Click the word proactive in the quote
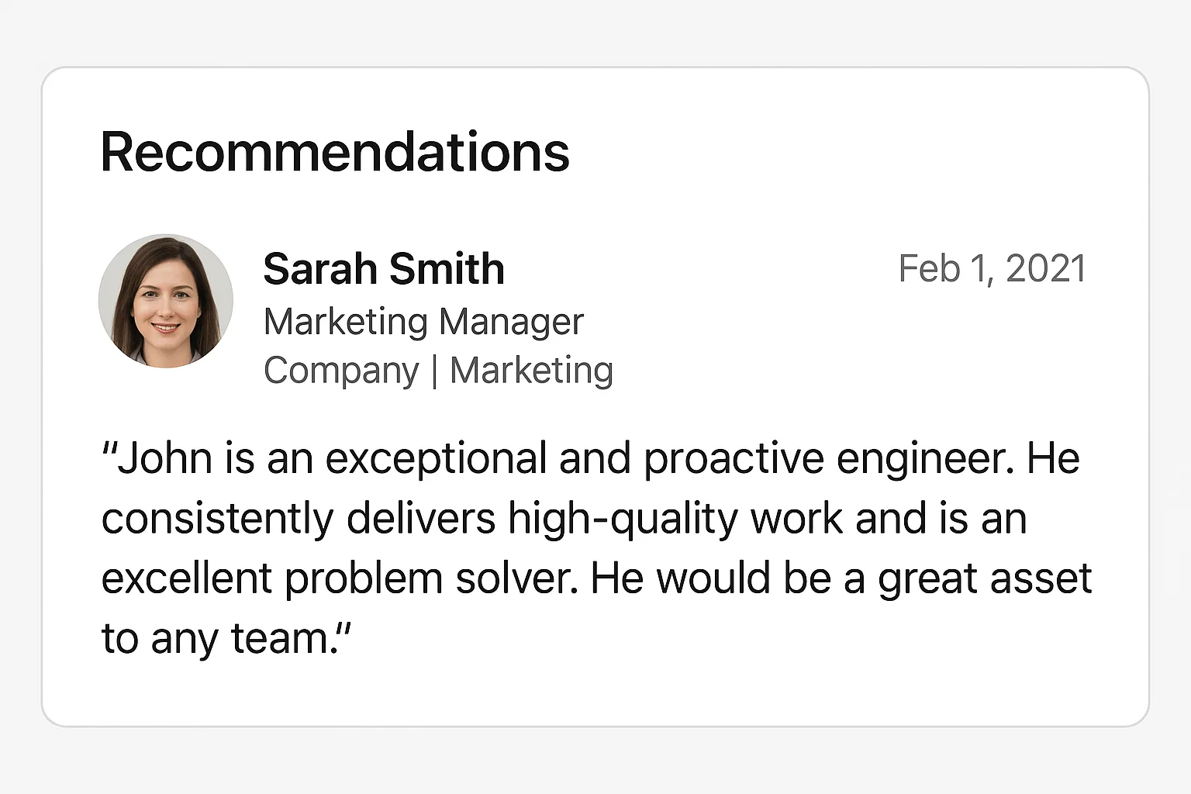 pyautogui.click(x=733, y=458)
